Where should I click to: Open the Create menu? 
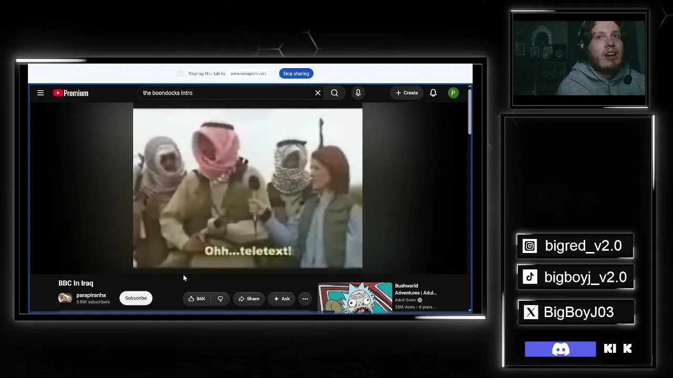pyautogui.click(x=407, y=93)
